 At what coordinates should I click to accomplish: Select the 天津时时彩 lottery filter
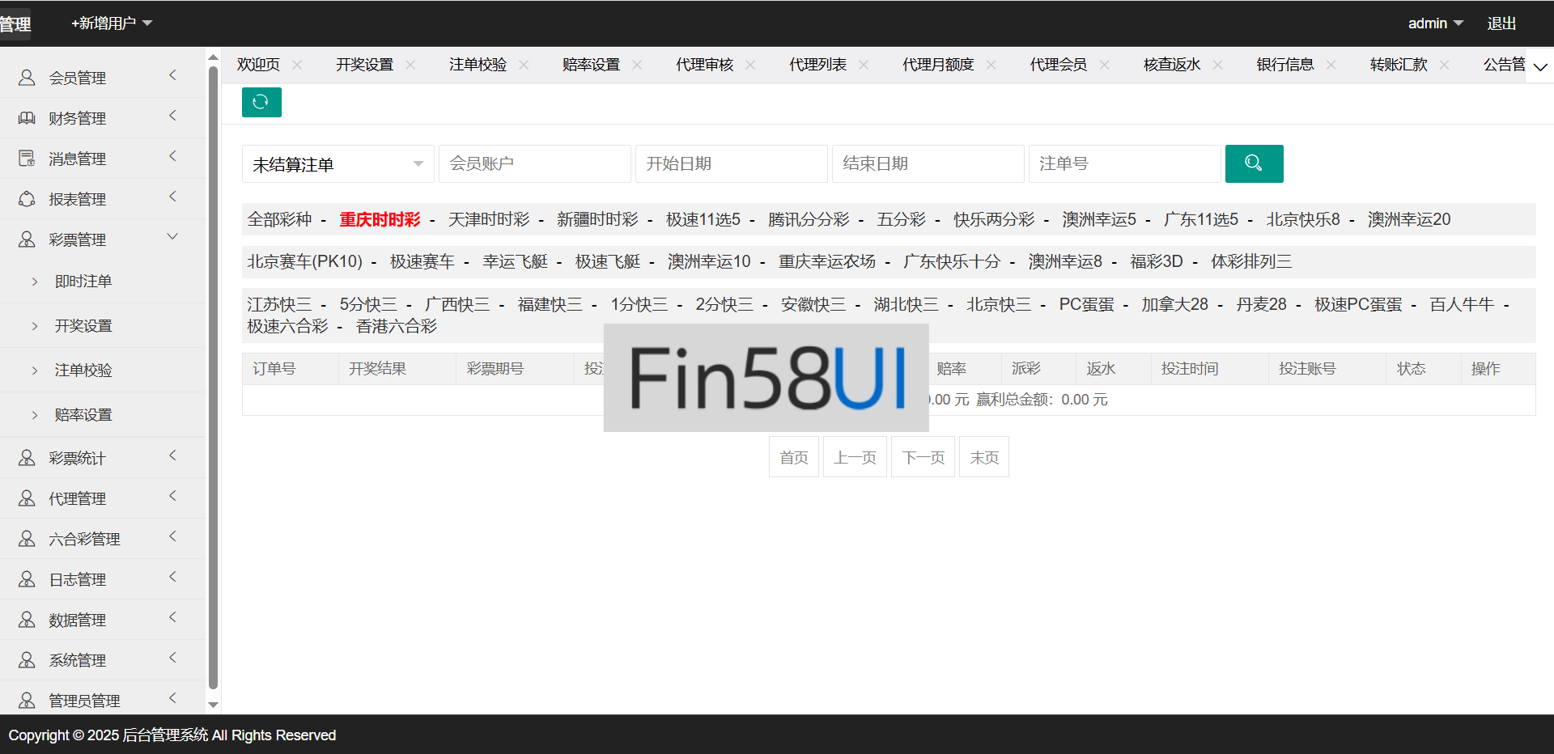488,219
